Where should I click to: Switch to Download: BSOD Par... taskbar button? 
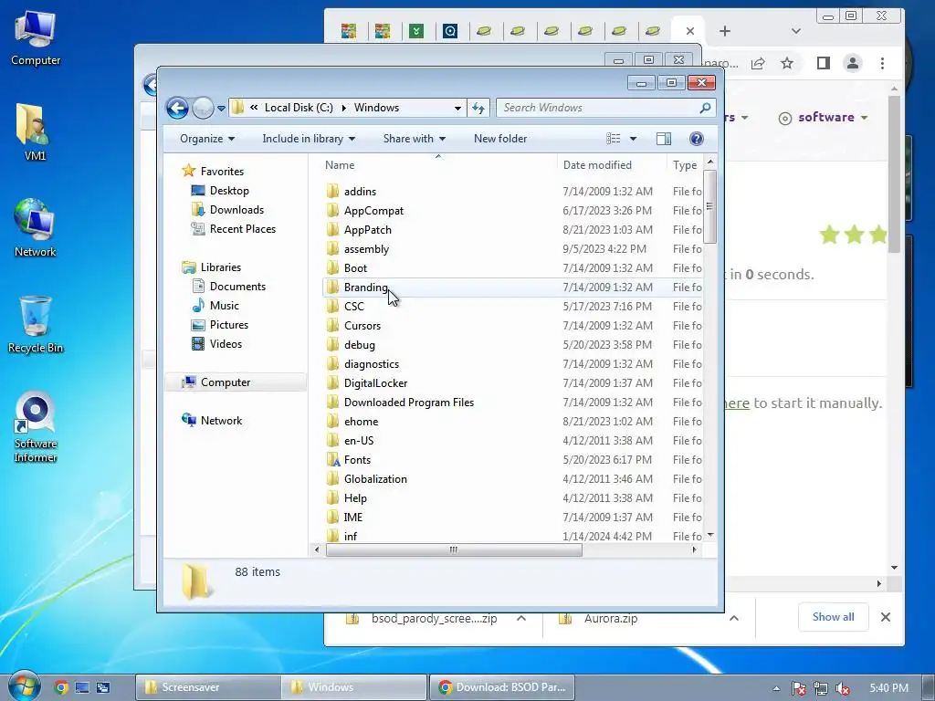click(501, 687)
